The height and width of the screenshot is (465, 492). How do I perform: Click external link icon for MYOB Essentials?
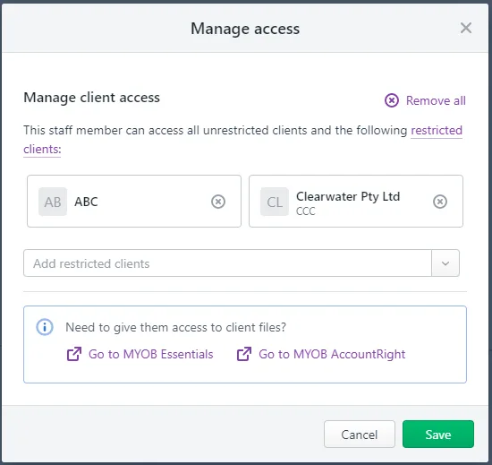74,354
